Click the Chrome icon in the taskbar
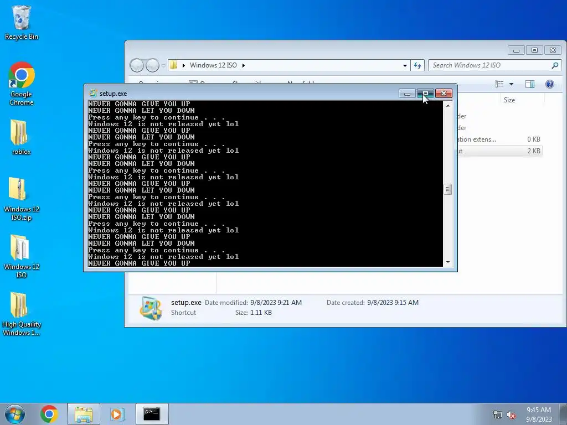Screen dimensions: 567x425 point(49,414)
